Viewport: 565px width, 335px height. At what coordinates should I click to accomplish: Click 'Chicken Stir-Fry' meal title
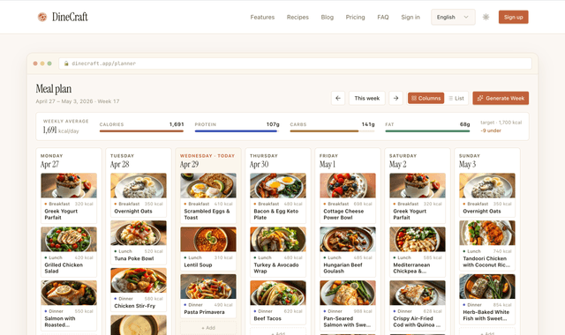pyautogui.click(x=135, y=306)
